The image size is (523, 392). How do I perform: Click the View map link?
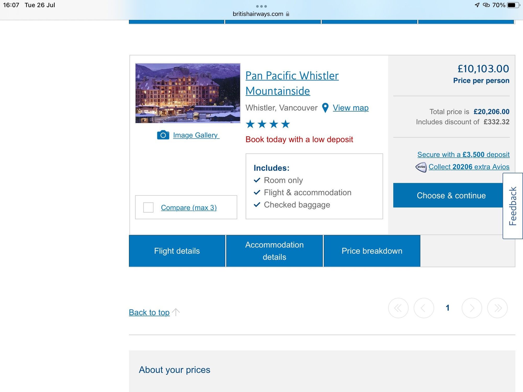click(x=350, y=108)
